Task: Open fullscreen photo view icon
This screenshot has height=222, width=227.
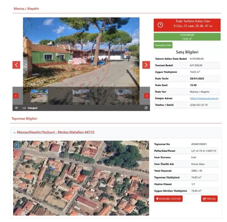Action: coord(146,108)
